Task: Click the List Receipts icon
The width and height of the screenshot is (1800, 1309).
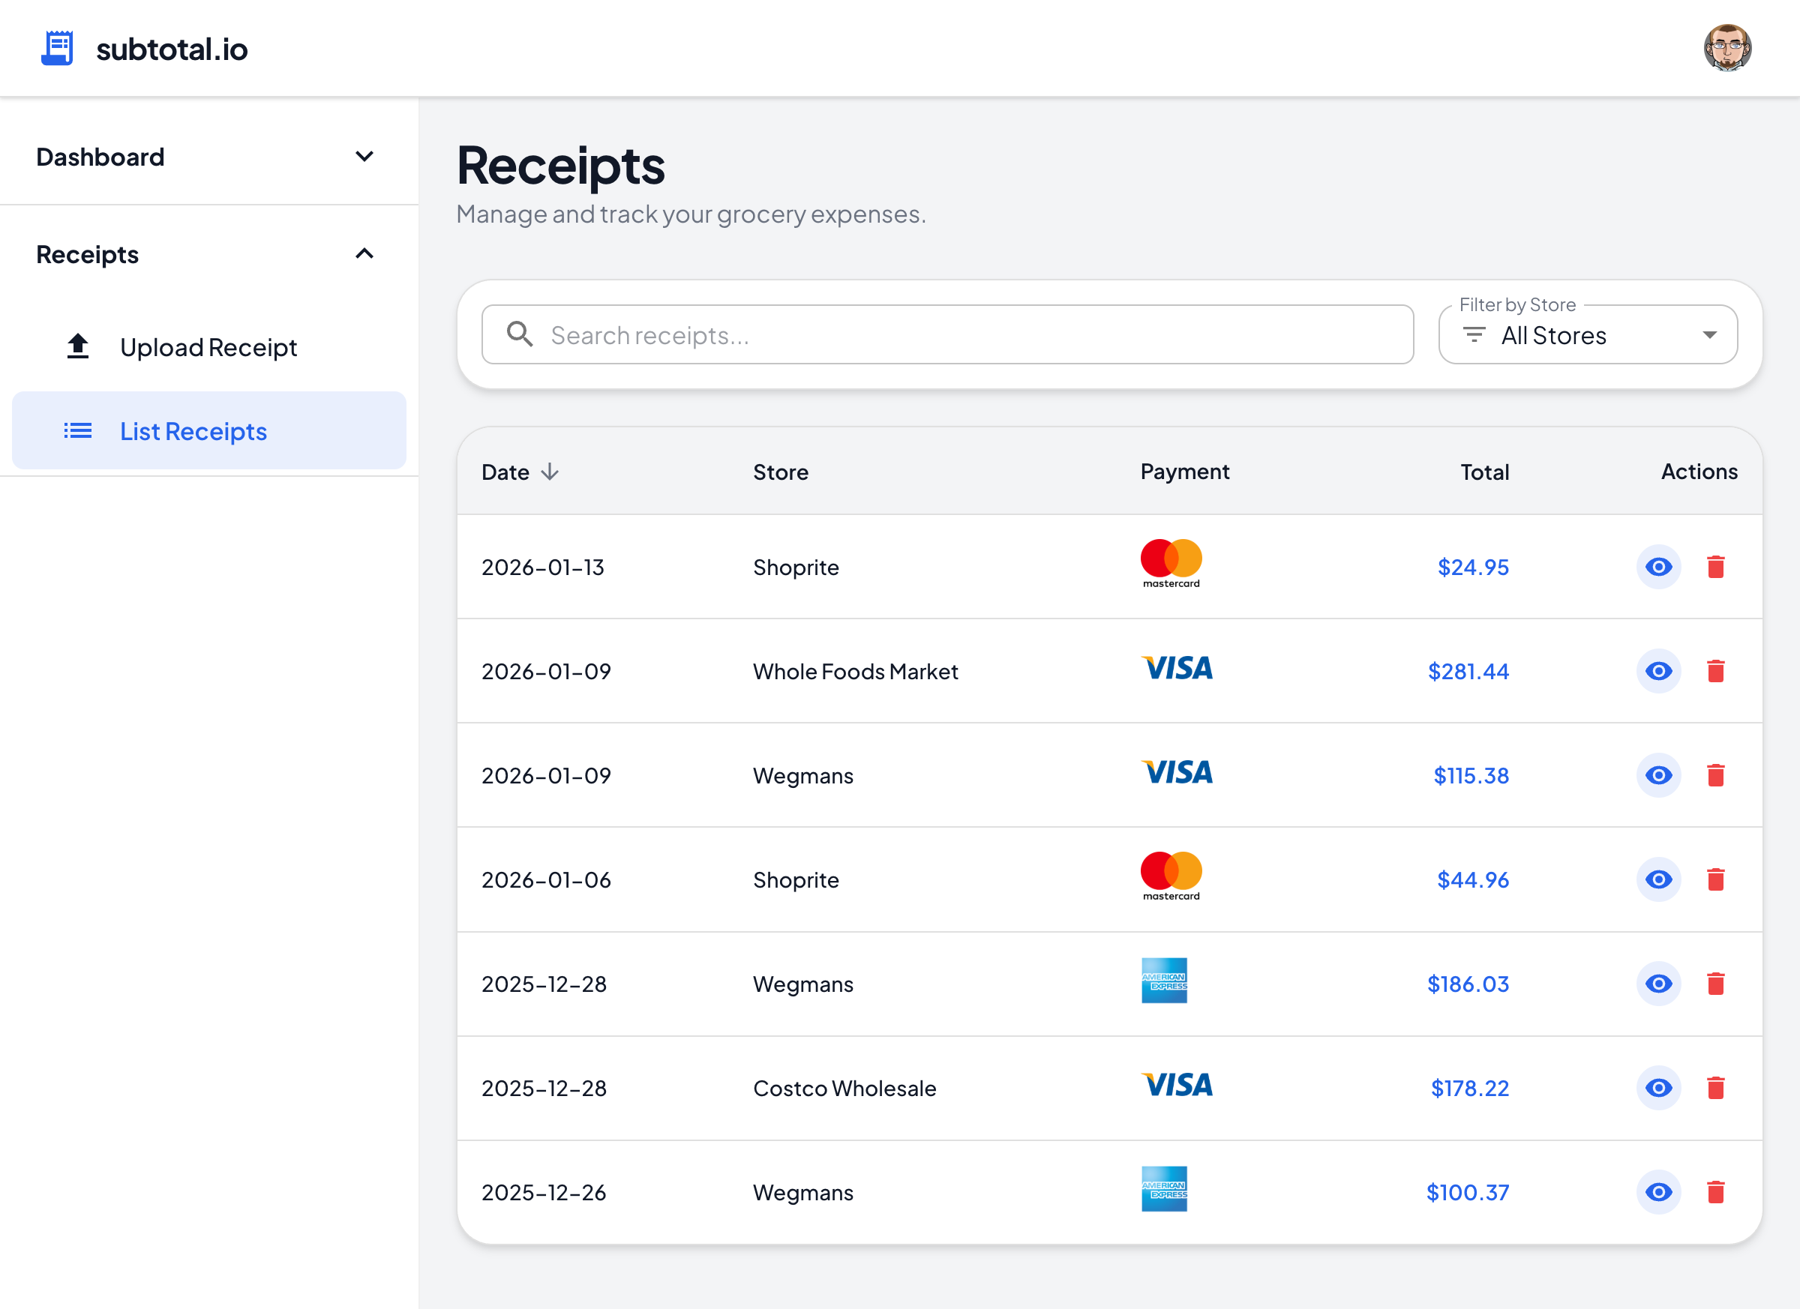Action: [77, 430]
